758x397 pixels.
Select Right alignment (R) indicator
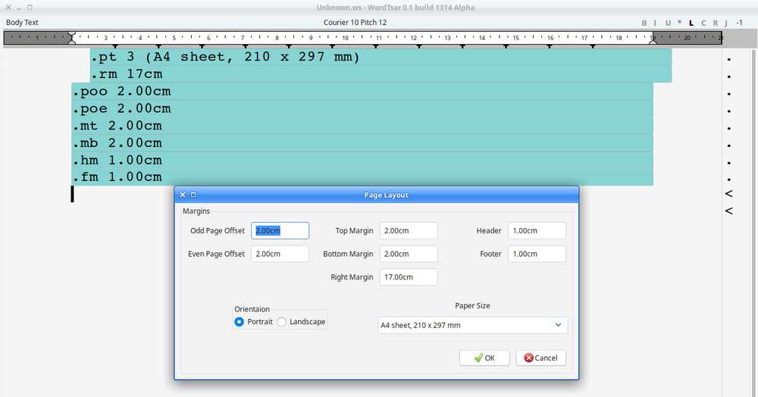tap(716, 23)
